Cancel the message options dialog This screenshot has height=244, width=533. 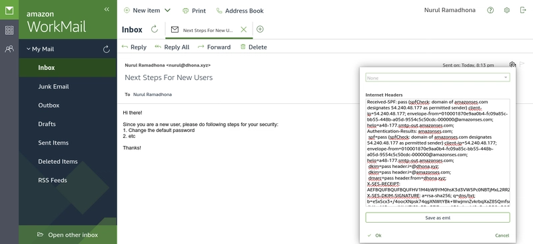[502, 235]
